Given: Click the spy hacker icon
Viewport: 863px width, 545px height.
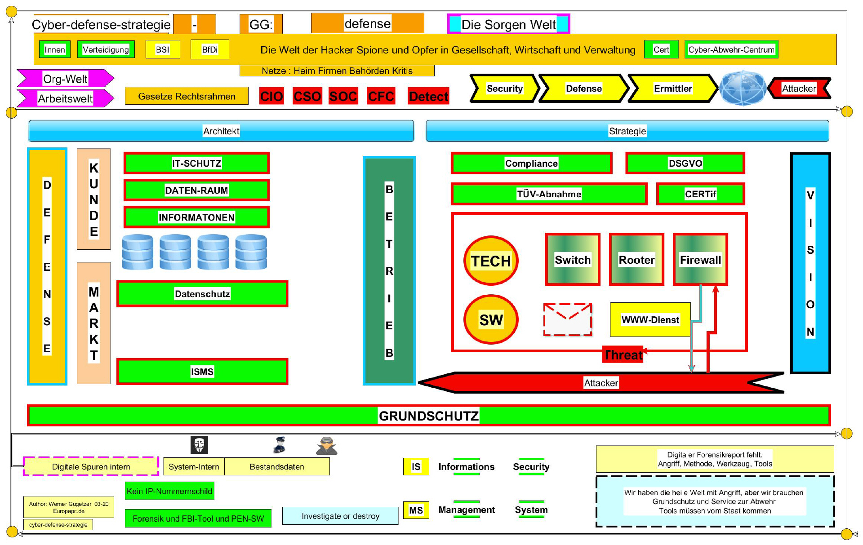Looking at the screenshot, I should pyautogui.click(x=327, y=446).
